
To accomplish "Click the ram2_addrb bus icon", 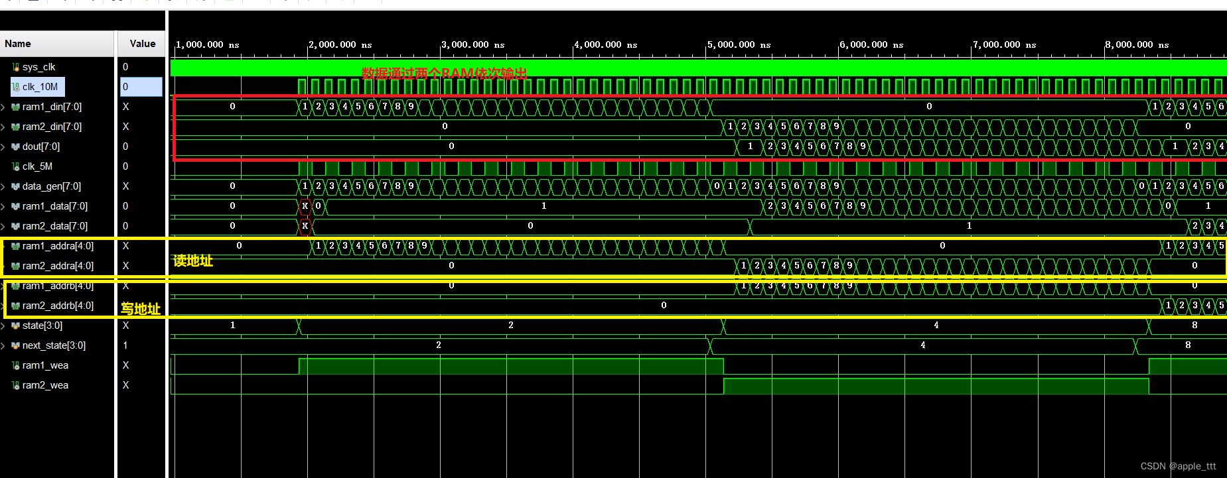I will click(x=16, y=306).
